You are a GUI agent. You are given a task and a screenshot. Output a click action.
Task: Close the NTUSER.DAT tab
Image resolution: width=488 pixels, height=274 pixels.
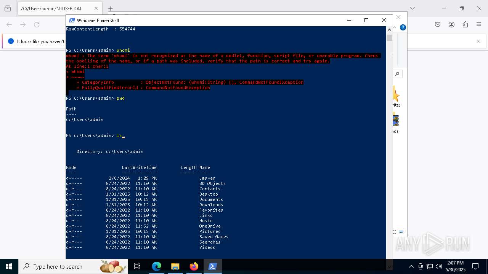96,8
